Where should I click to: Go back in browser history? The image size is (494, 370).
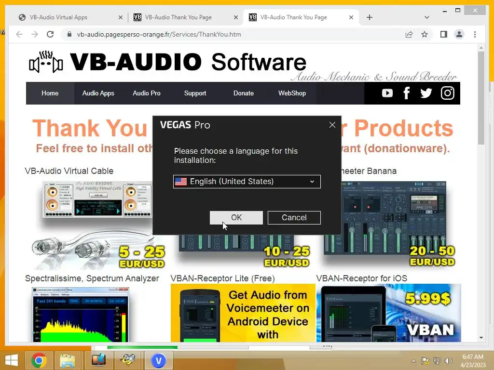[x=19, y=34]
